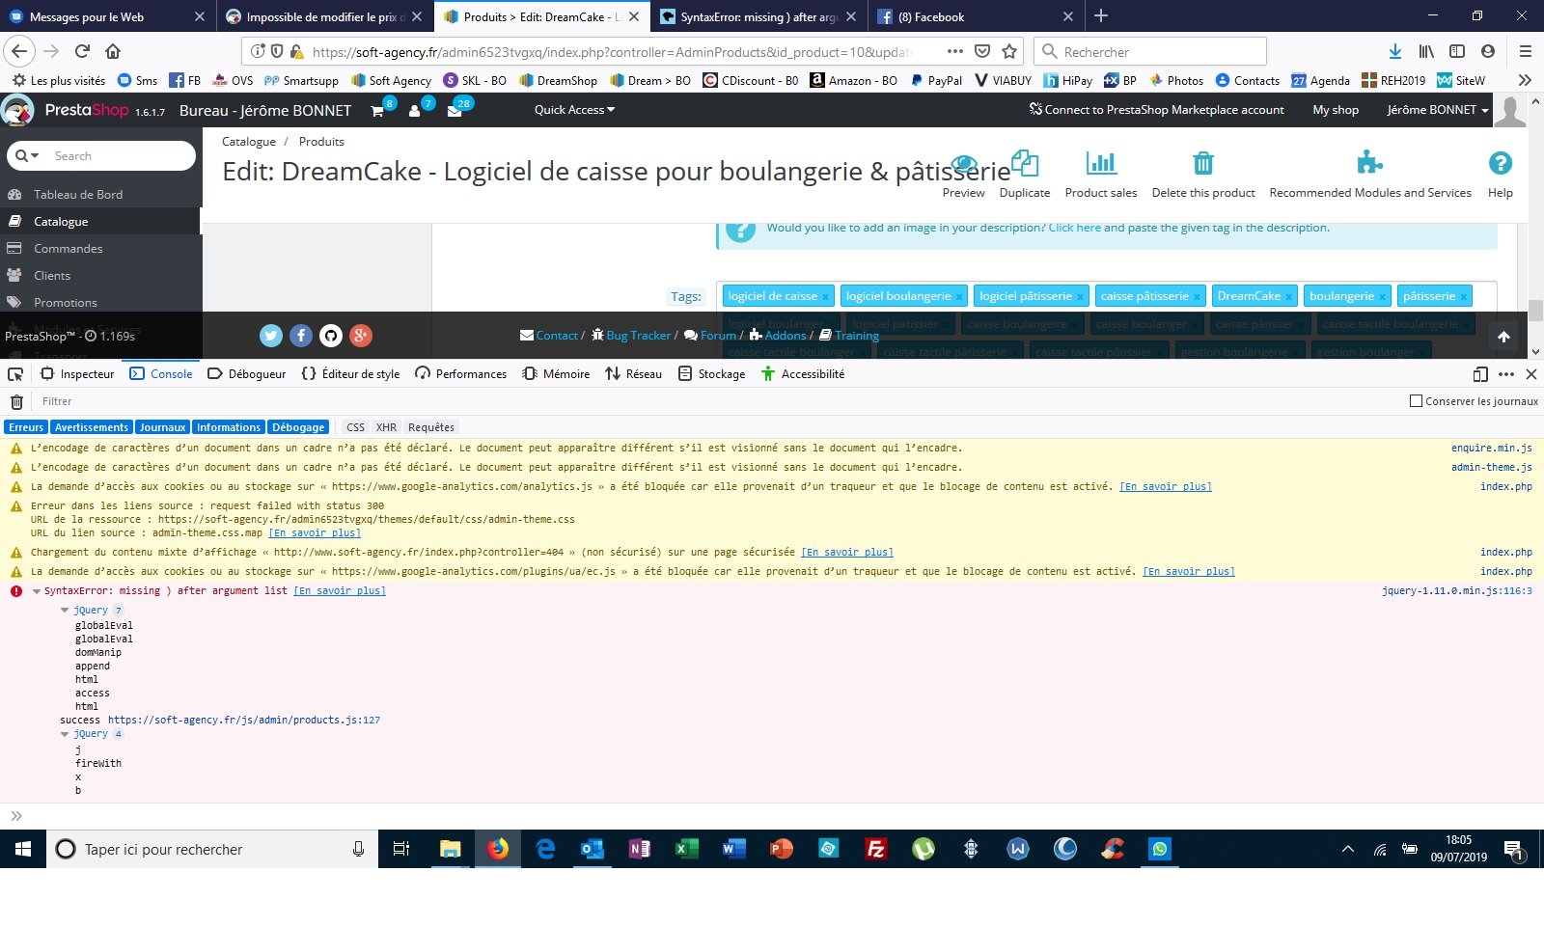Enable the Requêtes console filter
The height and width of the screenshot is (926, 1544).
coord(431,427)
